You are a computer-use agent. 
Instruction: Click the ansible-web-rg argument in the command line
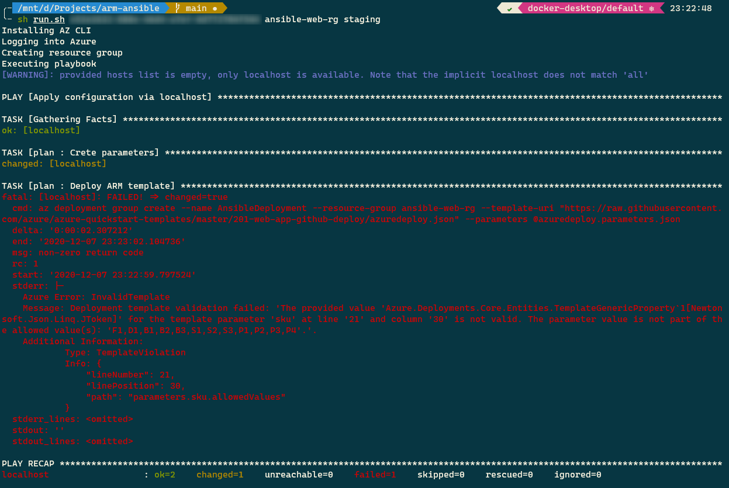click(302, 19)
